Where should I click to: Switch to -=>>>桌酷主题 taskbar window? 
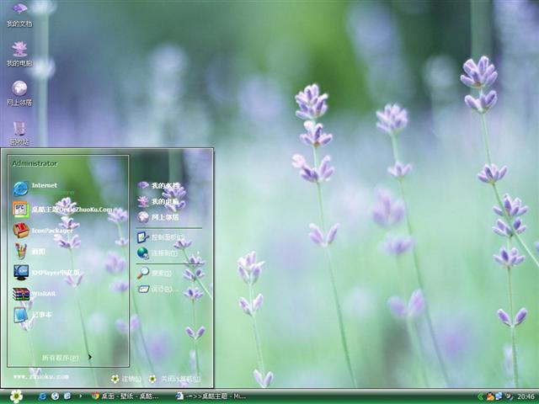[x=211, y=396]
